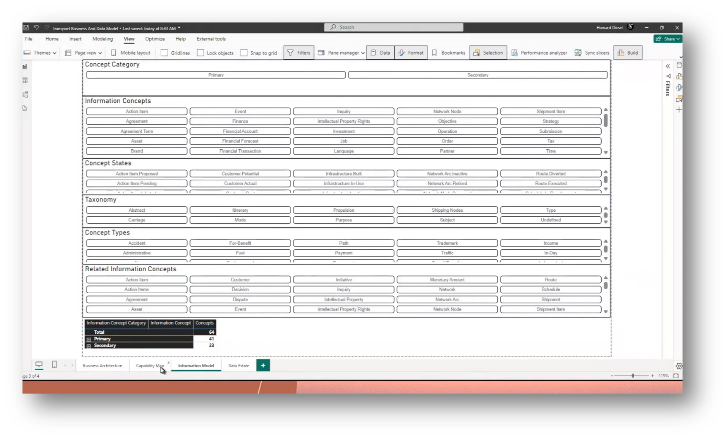Open the Table view icon in left sidebar
This screenshot has width=728, height=439.
click(25, 80)
